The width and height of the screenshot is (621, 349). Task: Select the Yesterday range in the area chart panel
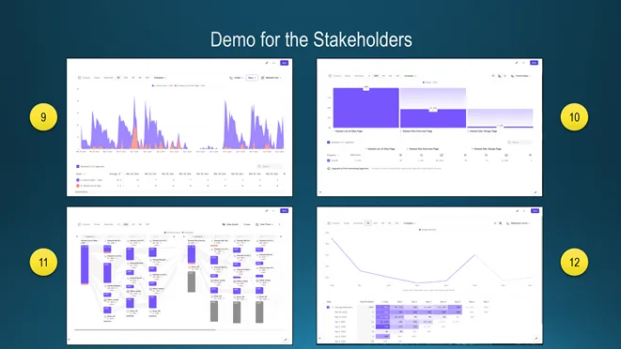coord(108,78)
